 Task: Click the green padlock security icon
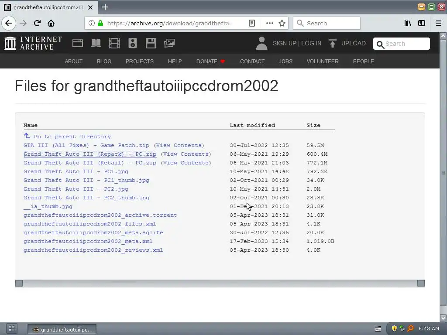click(x=100, y=23)
